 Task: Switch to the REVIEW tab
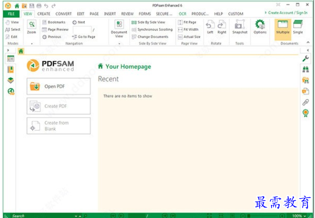127,14
